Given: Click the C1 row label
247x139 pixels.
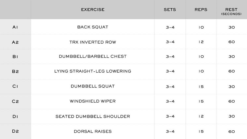Looking at the screenshot, I should click(x=15, y=86).
